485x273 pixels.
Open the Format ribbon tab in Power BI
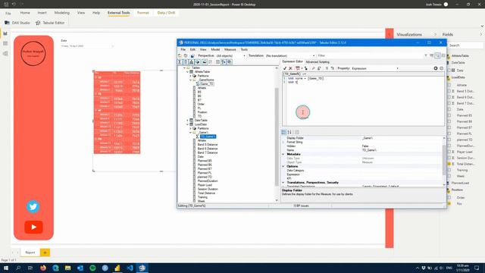(x=143, y=13)
